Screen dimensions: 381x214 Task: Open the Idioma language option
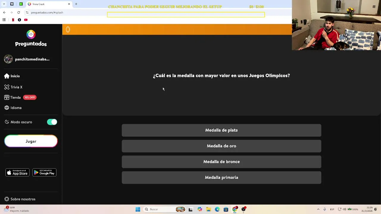coord(13,108)
